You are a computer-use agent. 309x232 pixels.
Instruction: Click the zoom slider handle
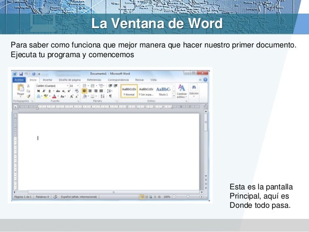point(188,197)
